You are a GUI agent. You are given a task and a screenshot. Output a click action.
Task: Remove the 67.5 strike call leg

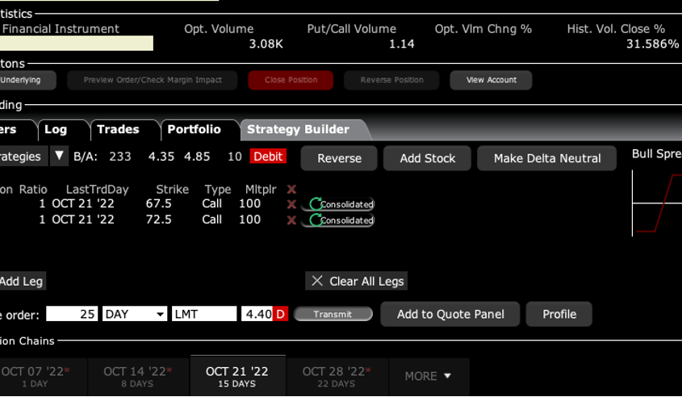[291, 204]
